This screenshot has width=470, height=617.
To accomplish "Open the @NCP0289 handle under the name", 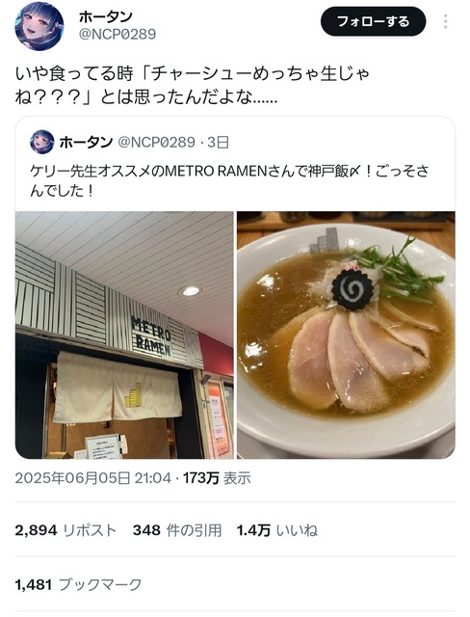I will pyautogui.click(x=117, y=35).
